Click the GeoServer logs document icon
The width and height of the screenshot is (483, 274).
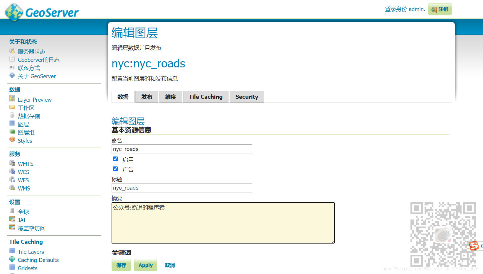click(x=12, y=59)
